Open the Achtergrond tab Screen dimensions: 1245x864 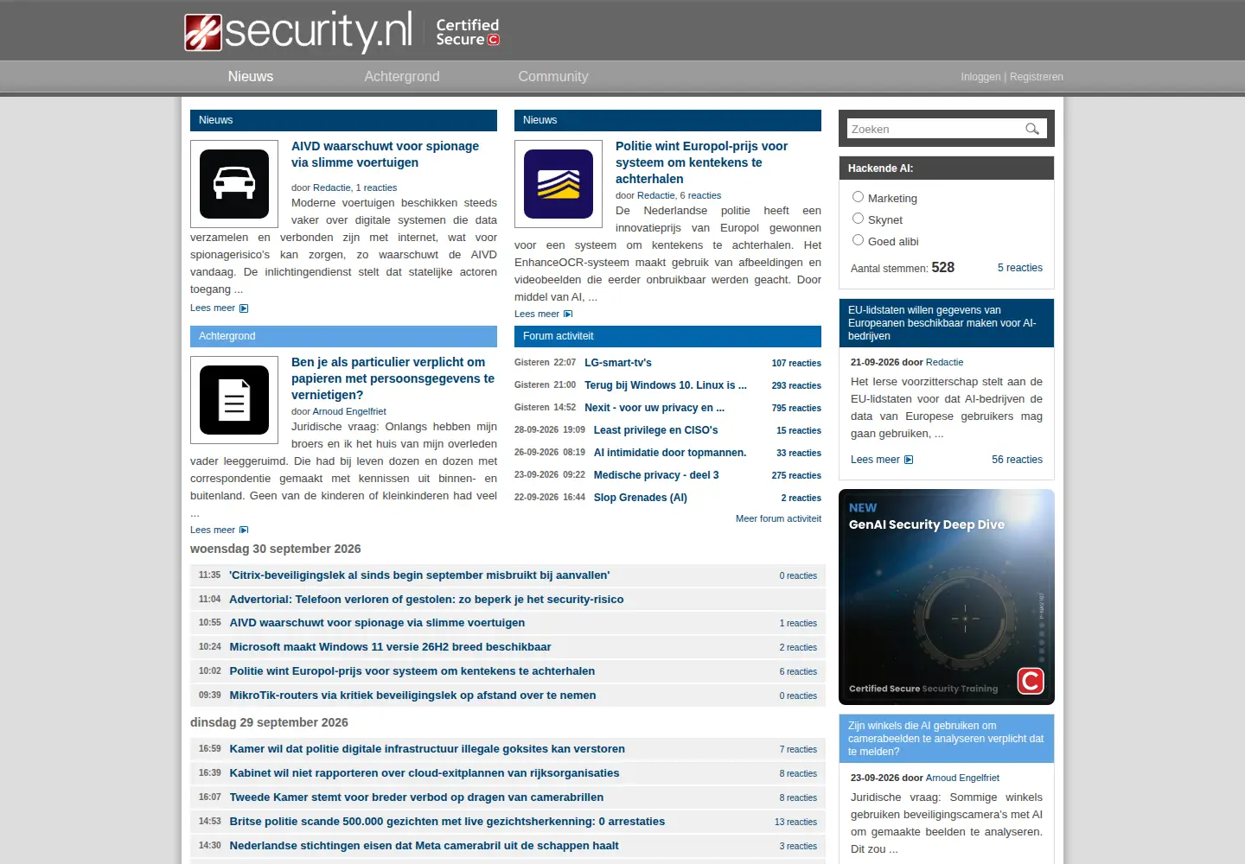[x=402, y=77]
